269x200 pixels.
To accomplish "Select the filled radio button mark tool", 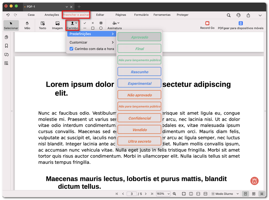I will (x=101, y=23).
